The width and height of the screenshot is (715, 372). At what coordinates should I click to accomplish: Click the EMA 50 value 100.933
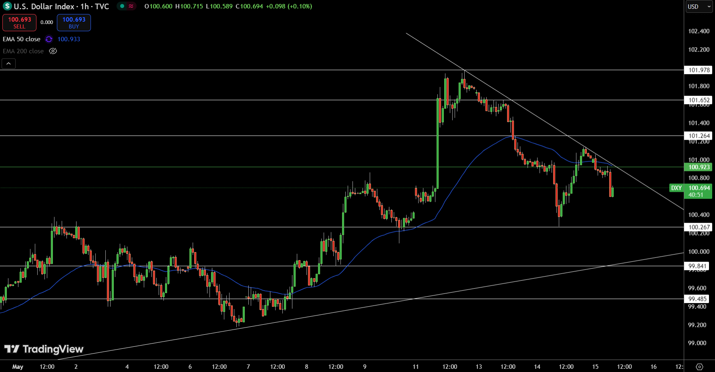[69, 39]
